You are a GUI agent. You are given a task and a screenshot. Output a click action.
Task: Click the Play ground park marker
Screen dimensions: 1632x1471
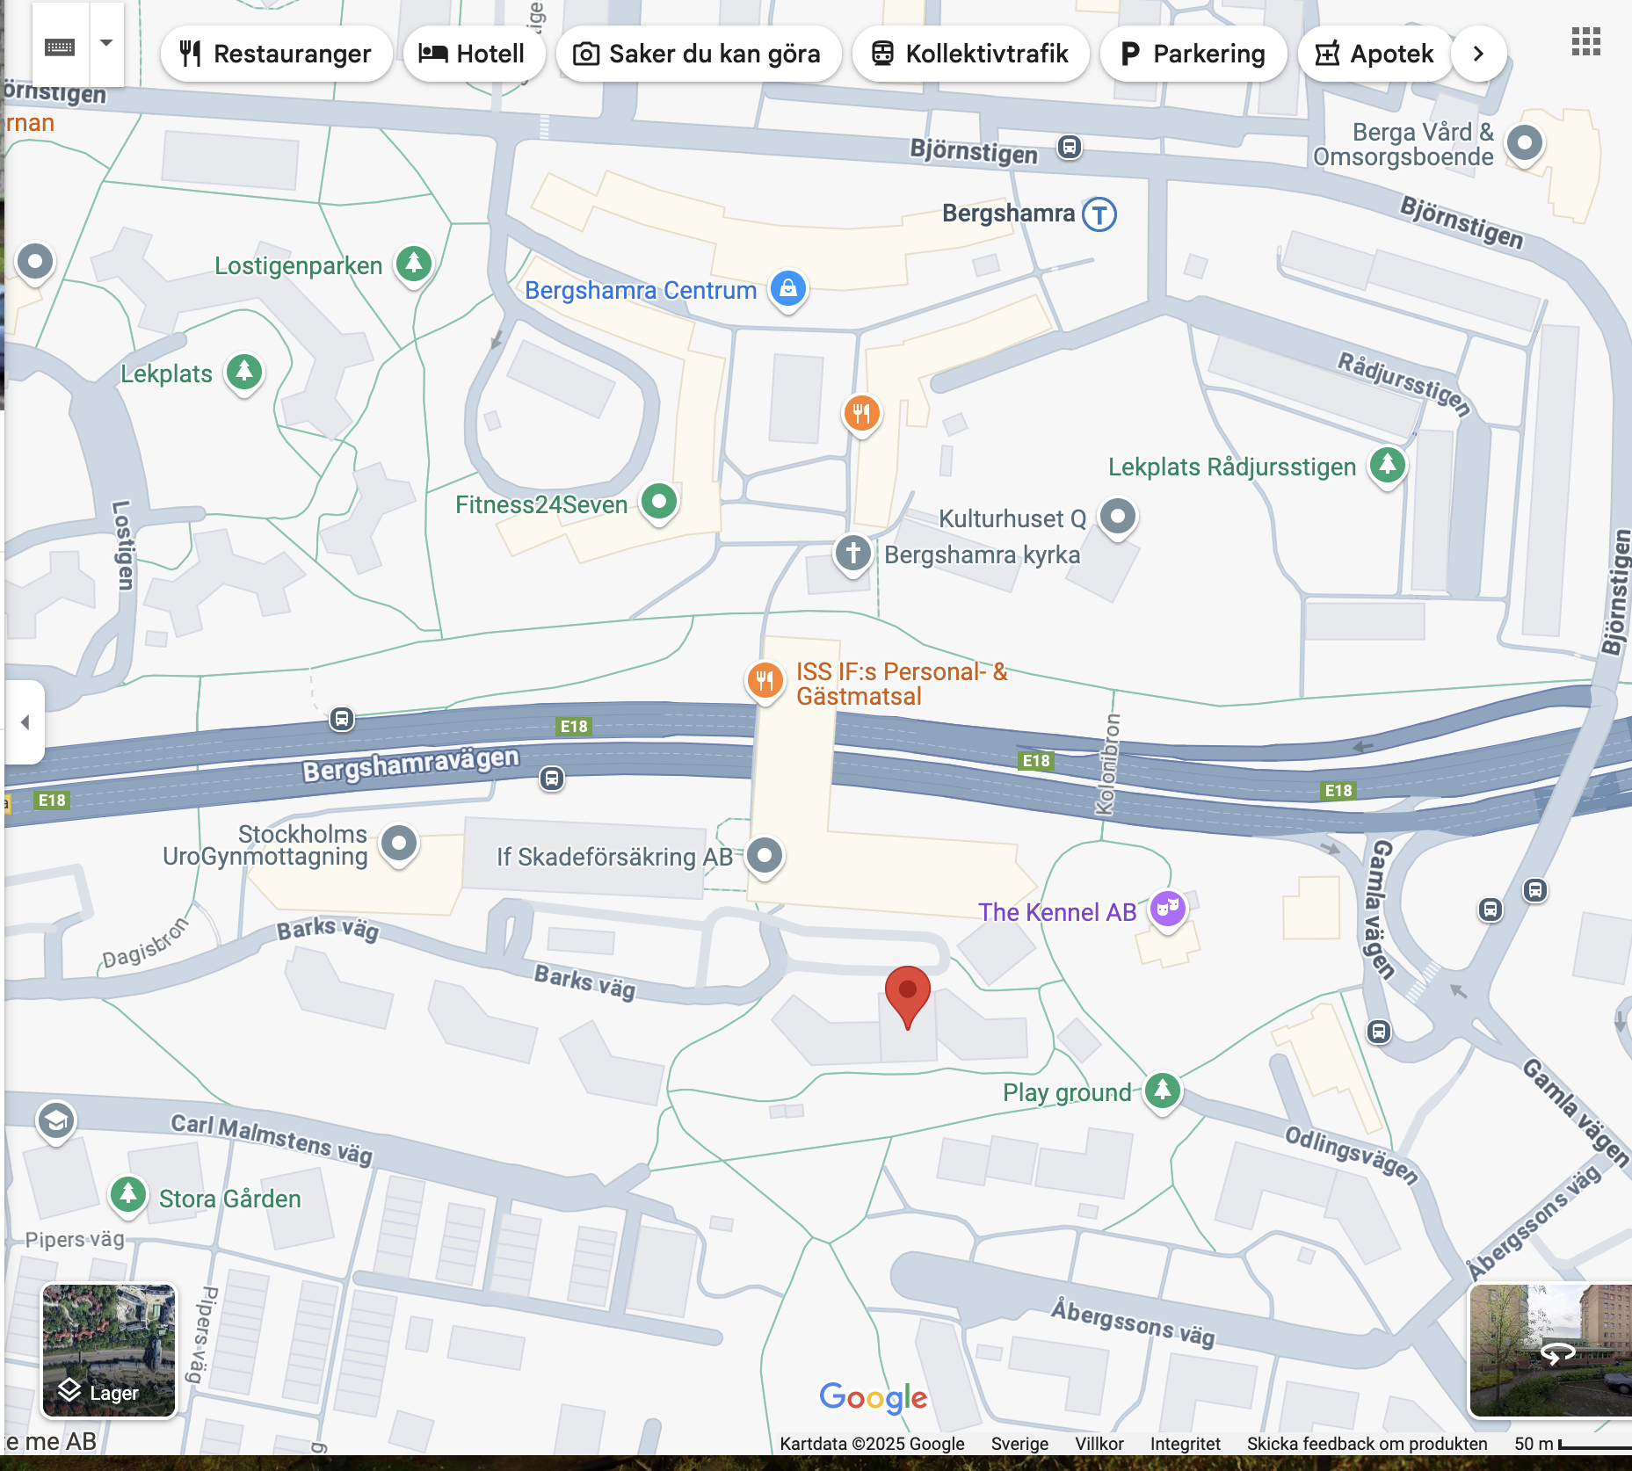1162,1091
